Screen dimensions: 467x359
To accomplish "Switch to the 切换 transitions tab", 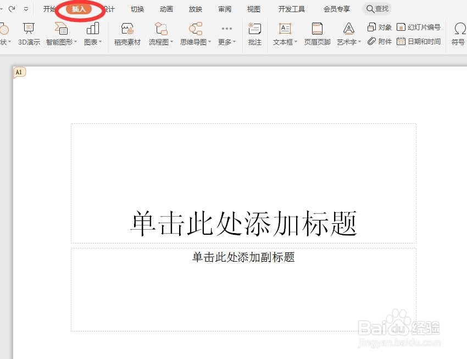I will (x=136, y=9).
